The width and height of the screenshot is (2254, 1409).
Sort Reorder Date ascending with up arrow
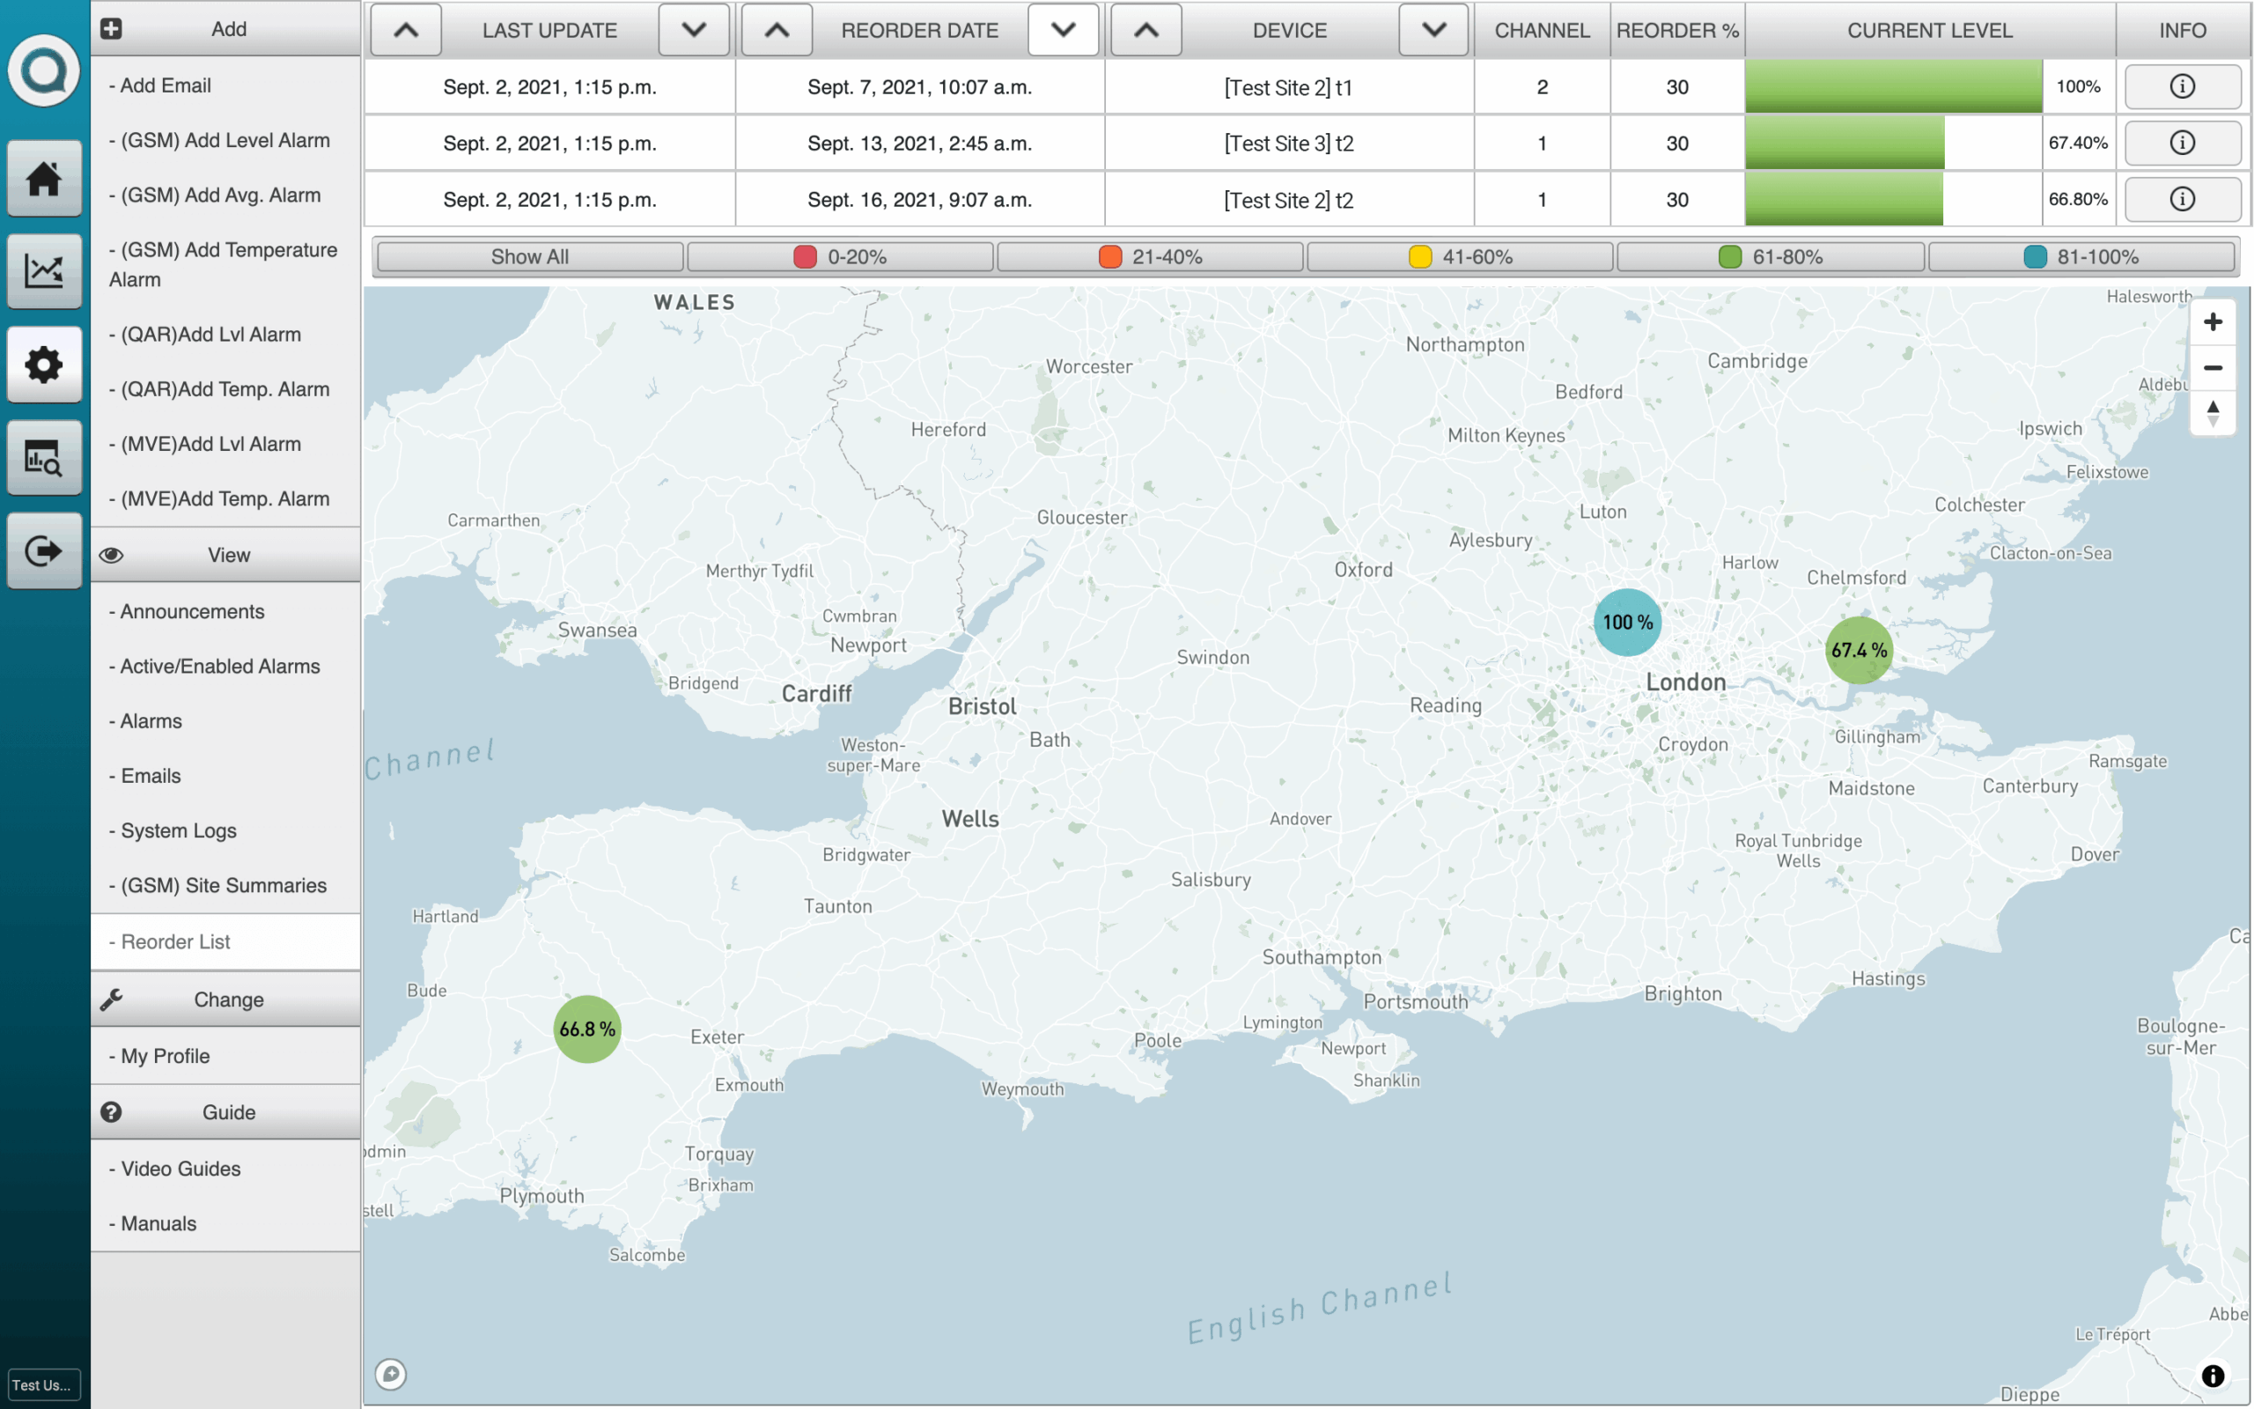777,29
